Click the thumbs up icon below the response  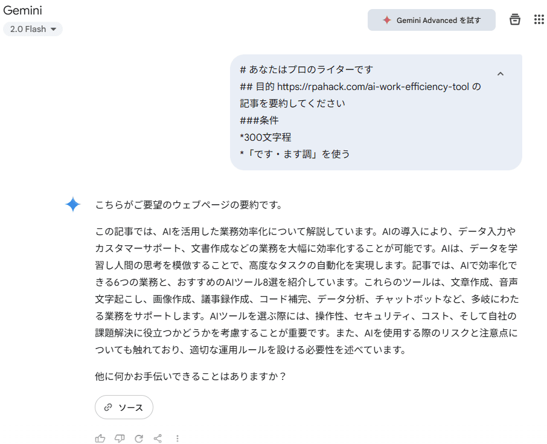tap(100, 439)
